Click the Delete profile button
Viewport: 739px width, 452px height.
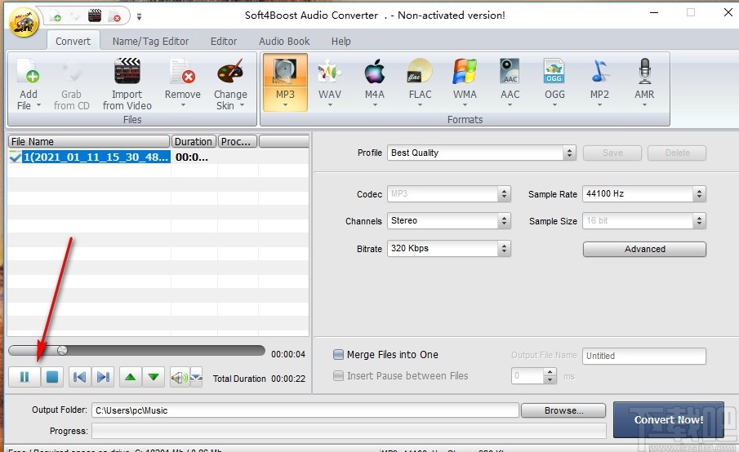tap(677, 153)
